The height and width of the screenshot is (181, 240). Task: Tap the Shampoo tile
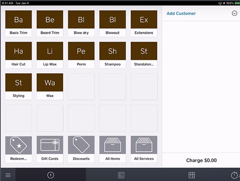click(112, 55)
